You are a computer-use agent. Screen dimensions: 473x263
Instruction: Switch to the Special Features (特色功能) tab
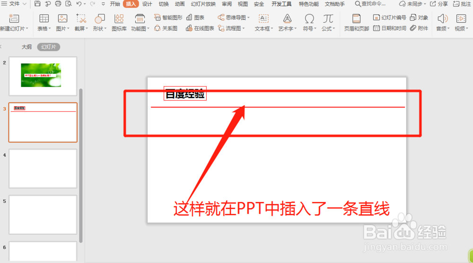coord(308,4)
